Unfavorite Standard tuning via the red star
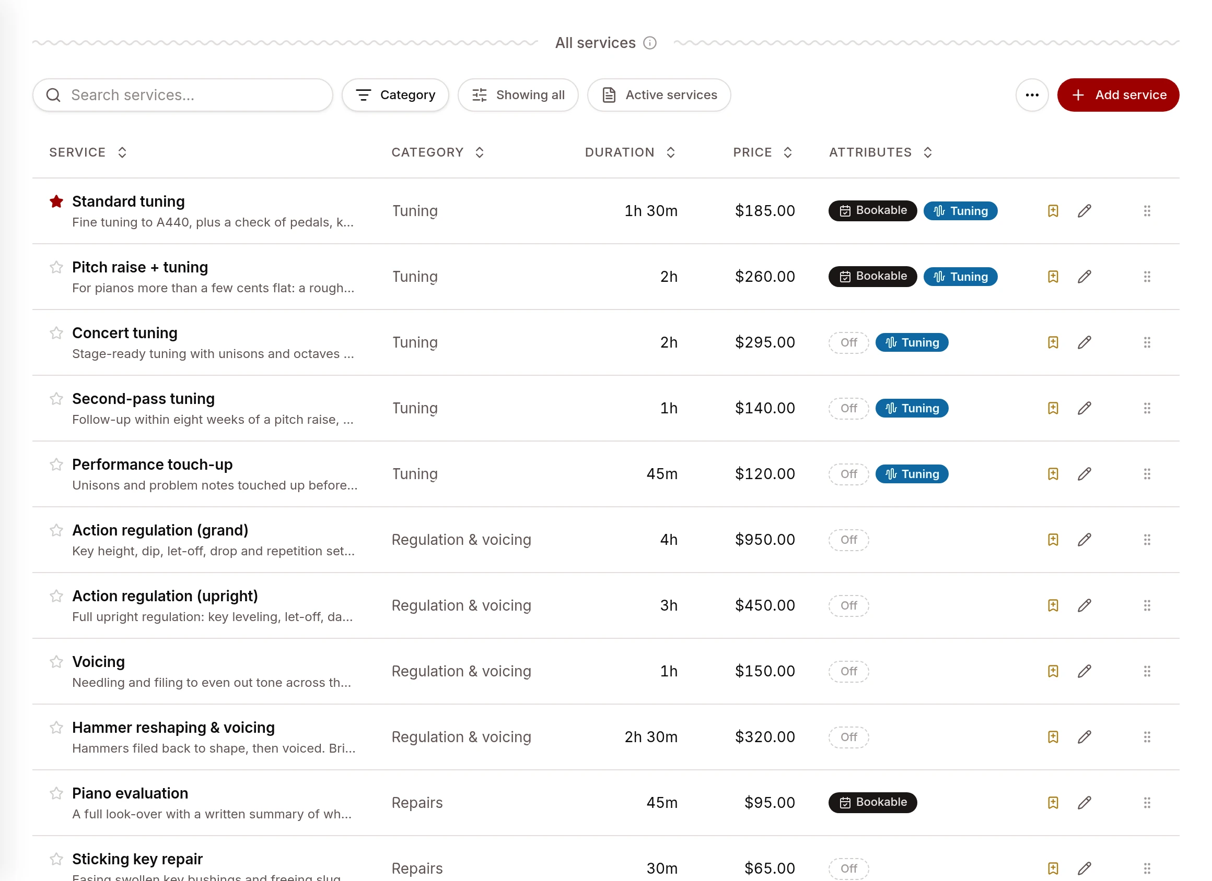The height and width of the screenshot is (881, 1212). (x=56, y=201)
